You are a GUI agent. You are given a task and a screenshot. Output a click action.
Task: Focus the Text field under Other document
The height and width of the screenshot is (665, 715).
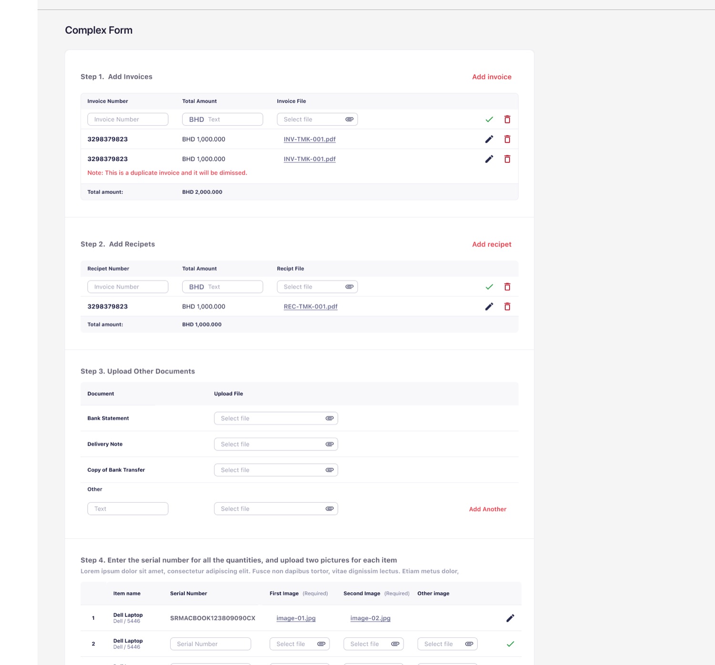[128, 509]
